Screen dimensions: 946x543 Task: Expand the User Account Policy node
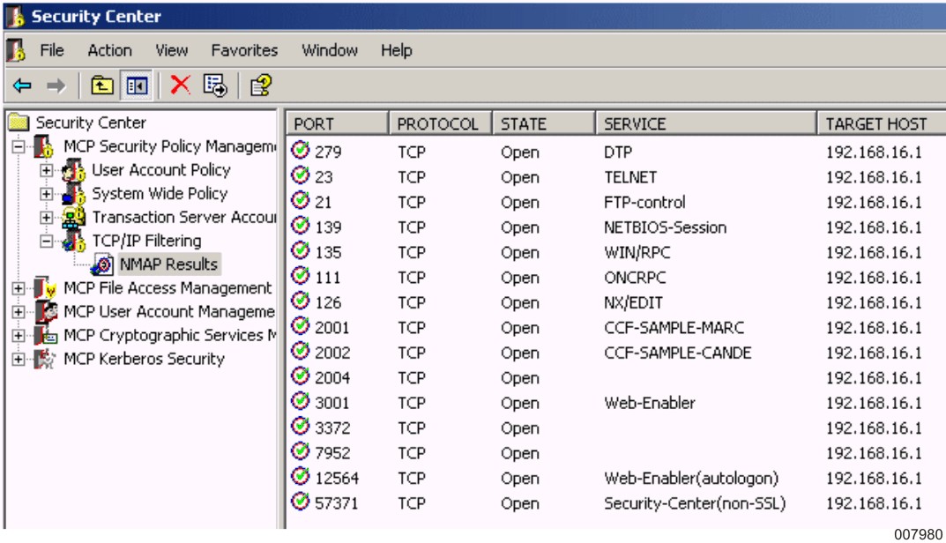pyautogui.click(x=46, y=170)
